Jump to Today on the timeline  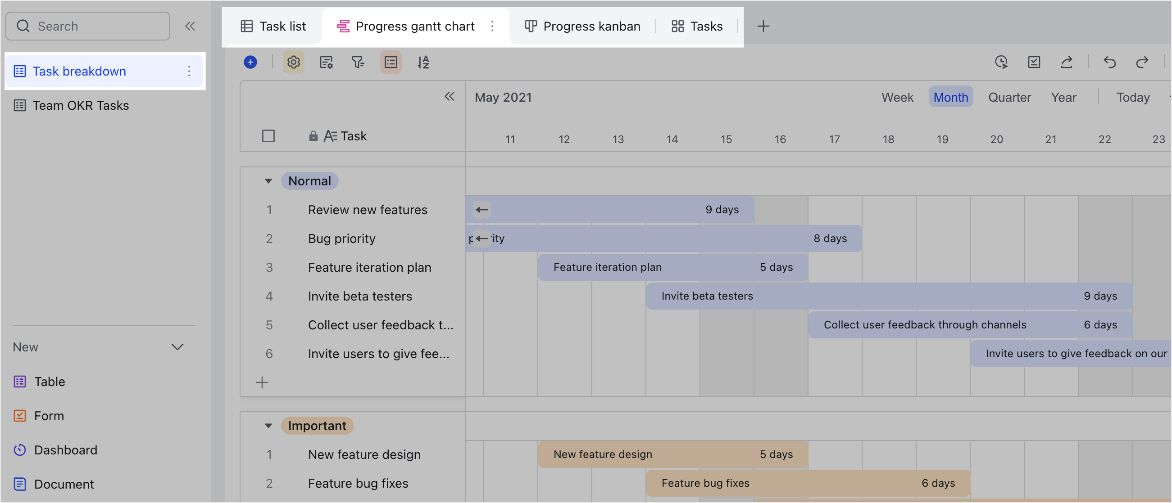click(1132, 97)
